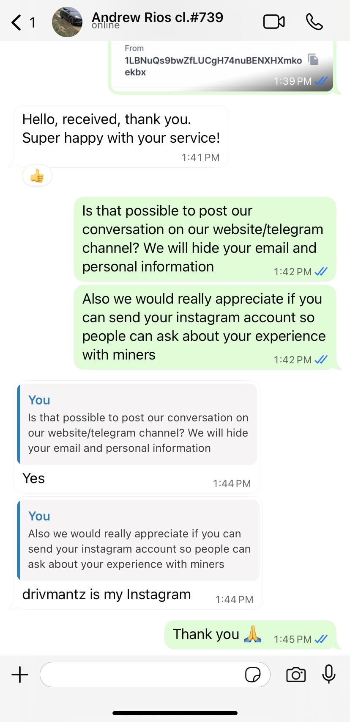Jump to quoted instagram request message

tap(139, 540)
